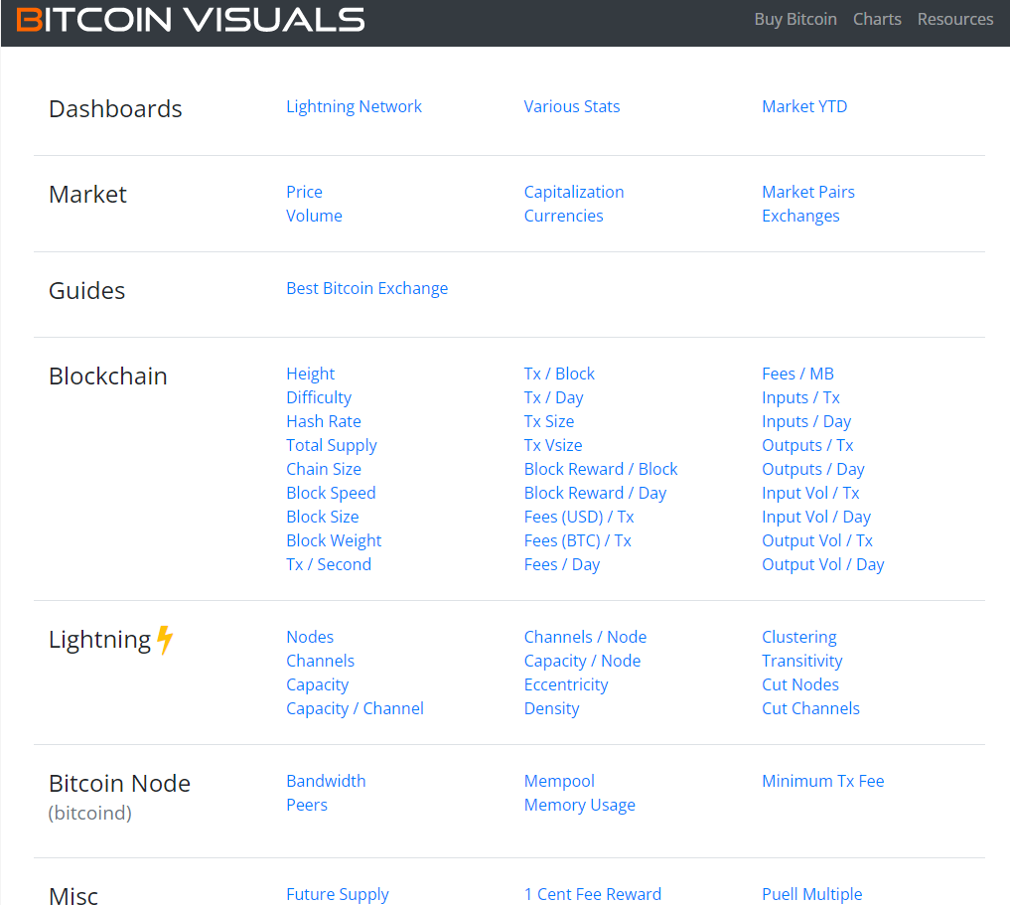
Task: Open the Outputs / Tx link
Action: [807, 446]
